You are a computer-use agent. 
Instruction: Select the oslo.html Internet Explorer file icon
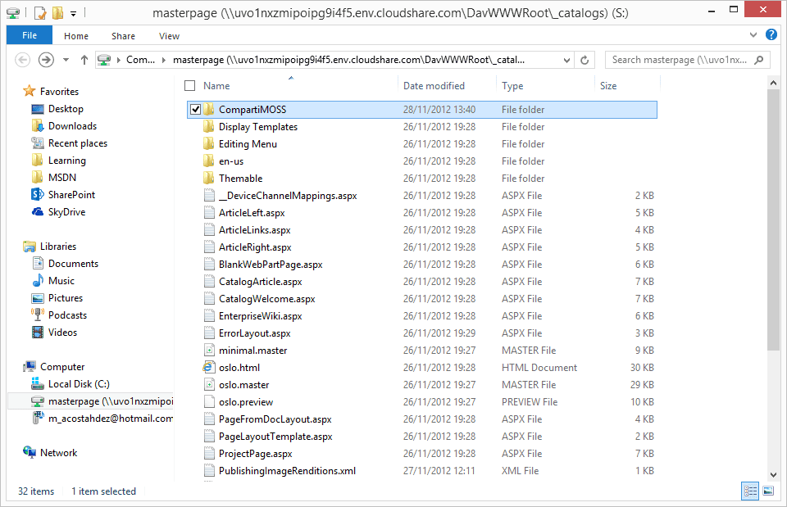pos(209,367)
